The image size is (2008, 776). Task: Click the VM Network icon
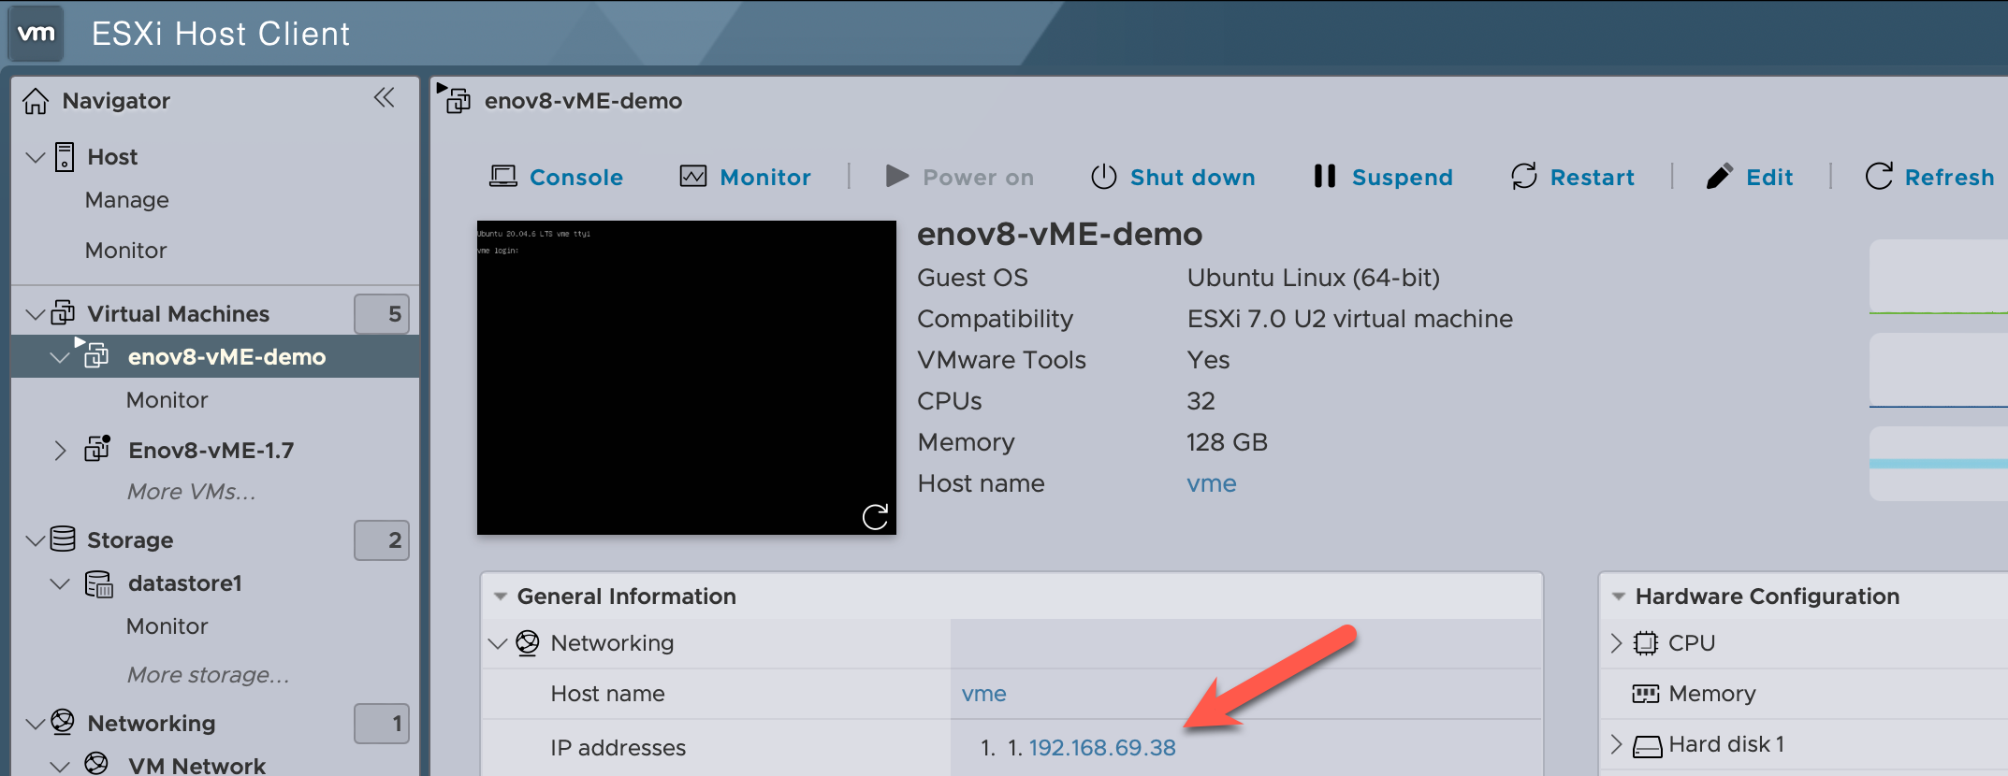pyautogui.click(x=96, y=764)
